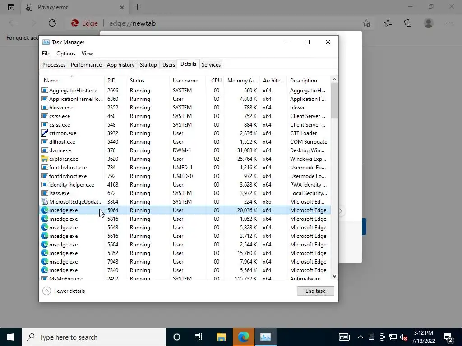Switch to the Users tab
Image resolution: width=462 pixels, height=346 pixels.
click(169, 65)
